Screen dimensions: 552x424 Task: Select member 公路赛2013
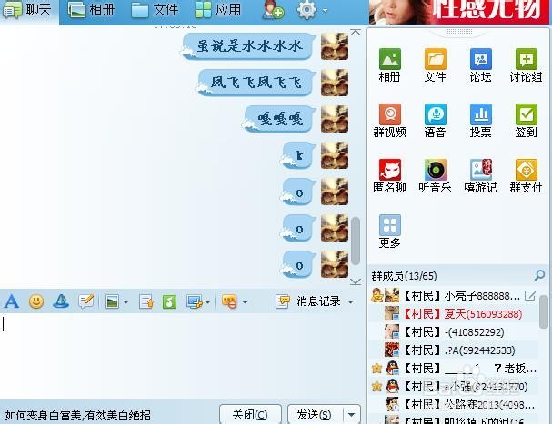point(454,405)
